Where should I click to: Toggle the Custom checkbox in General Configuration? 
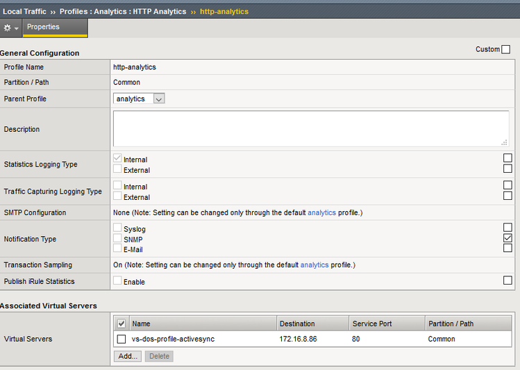click(x=505, y=49)
